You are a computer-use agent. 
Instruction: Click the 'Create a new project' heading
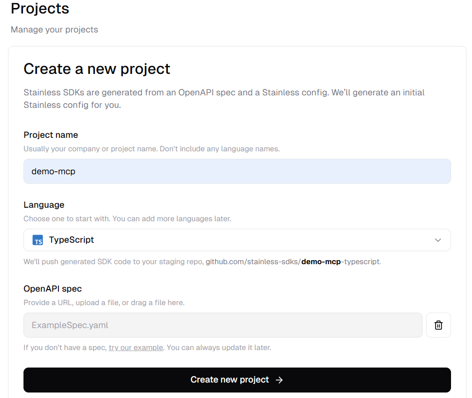[96, 69]
